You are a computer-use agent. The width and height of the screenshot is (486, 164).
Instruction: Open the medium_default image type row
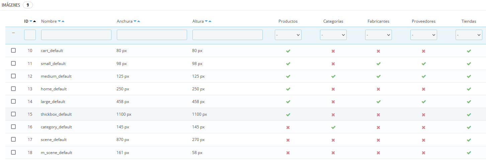56,76
